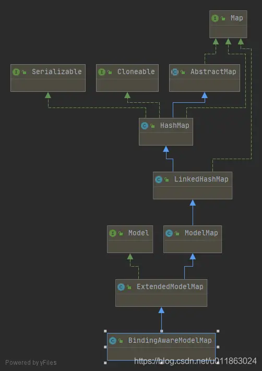262x371 pixels.
Task: Select the LinkedHashMap class node label
Action: point(201,179)
